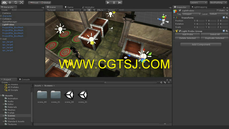Select the scene_00 Unity scene file

coord(69,96)
